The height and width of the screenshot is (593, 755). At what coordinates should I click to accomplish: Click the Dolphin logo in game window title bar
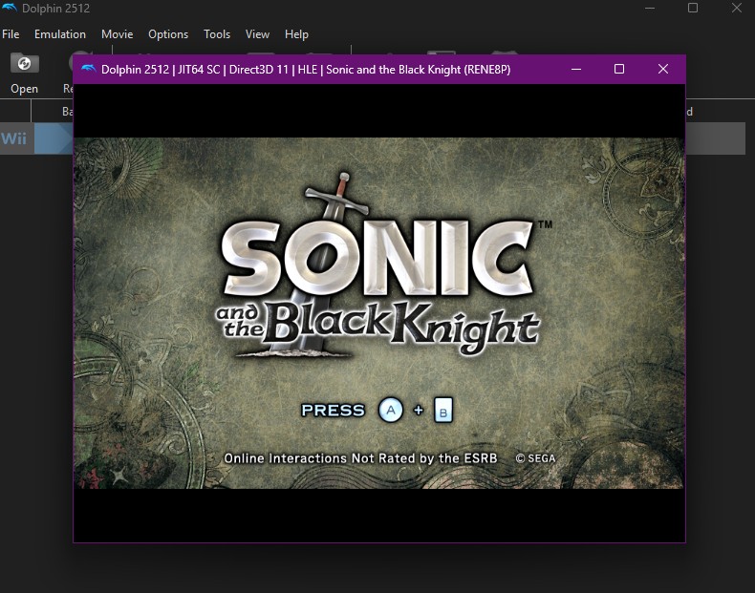pyautogui.click(x=89, y=69)
